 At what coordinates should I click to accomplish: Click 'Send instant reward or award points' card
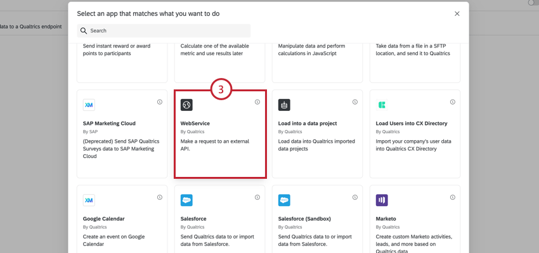122,63
